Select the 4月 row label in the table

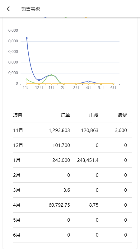(17, 205)
